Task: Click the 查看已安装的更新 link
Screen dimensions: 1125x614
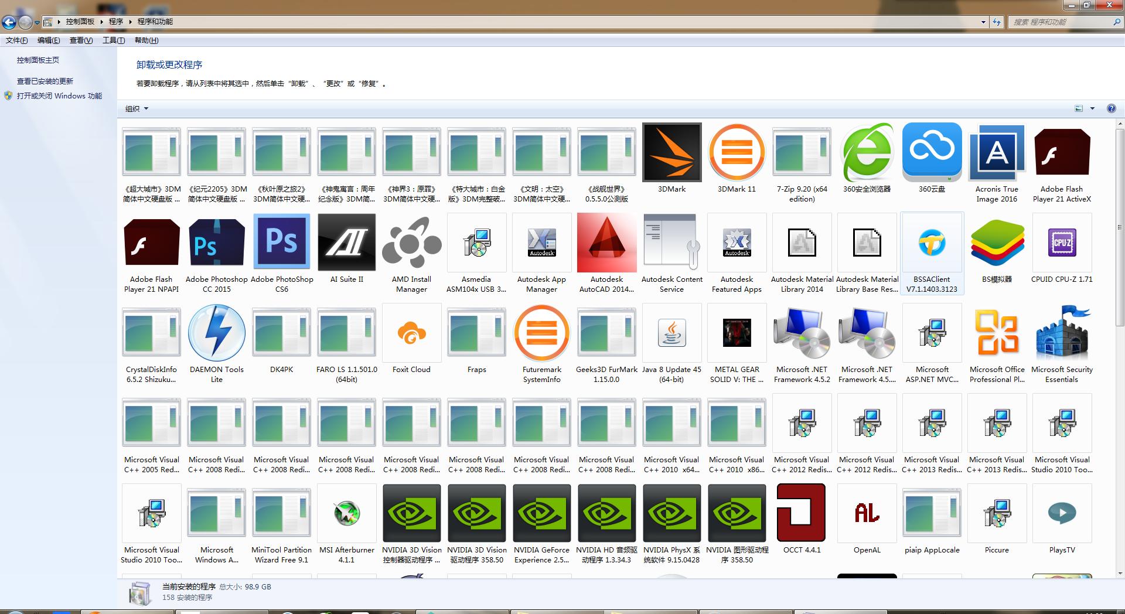Action: (x=45, y=81)
